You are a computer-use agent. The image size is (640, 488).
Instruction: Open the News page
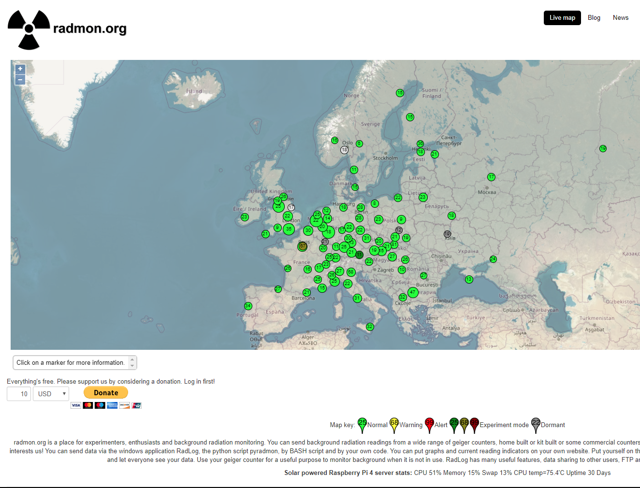[x=621, y=18]
